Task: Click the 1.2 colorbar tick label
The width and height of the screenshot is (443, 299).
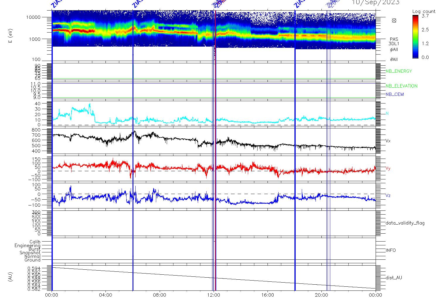Action: (425, 43)
